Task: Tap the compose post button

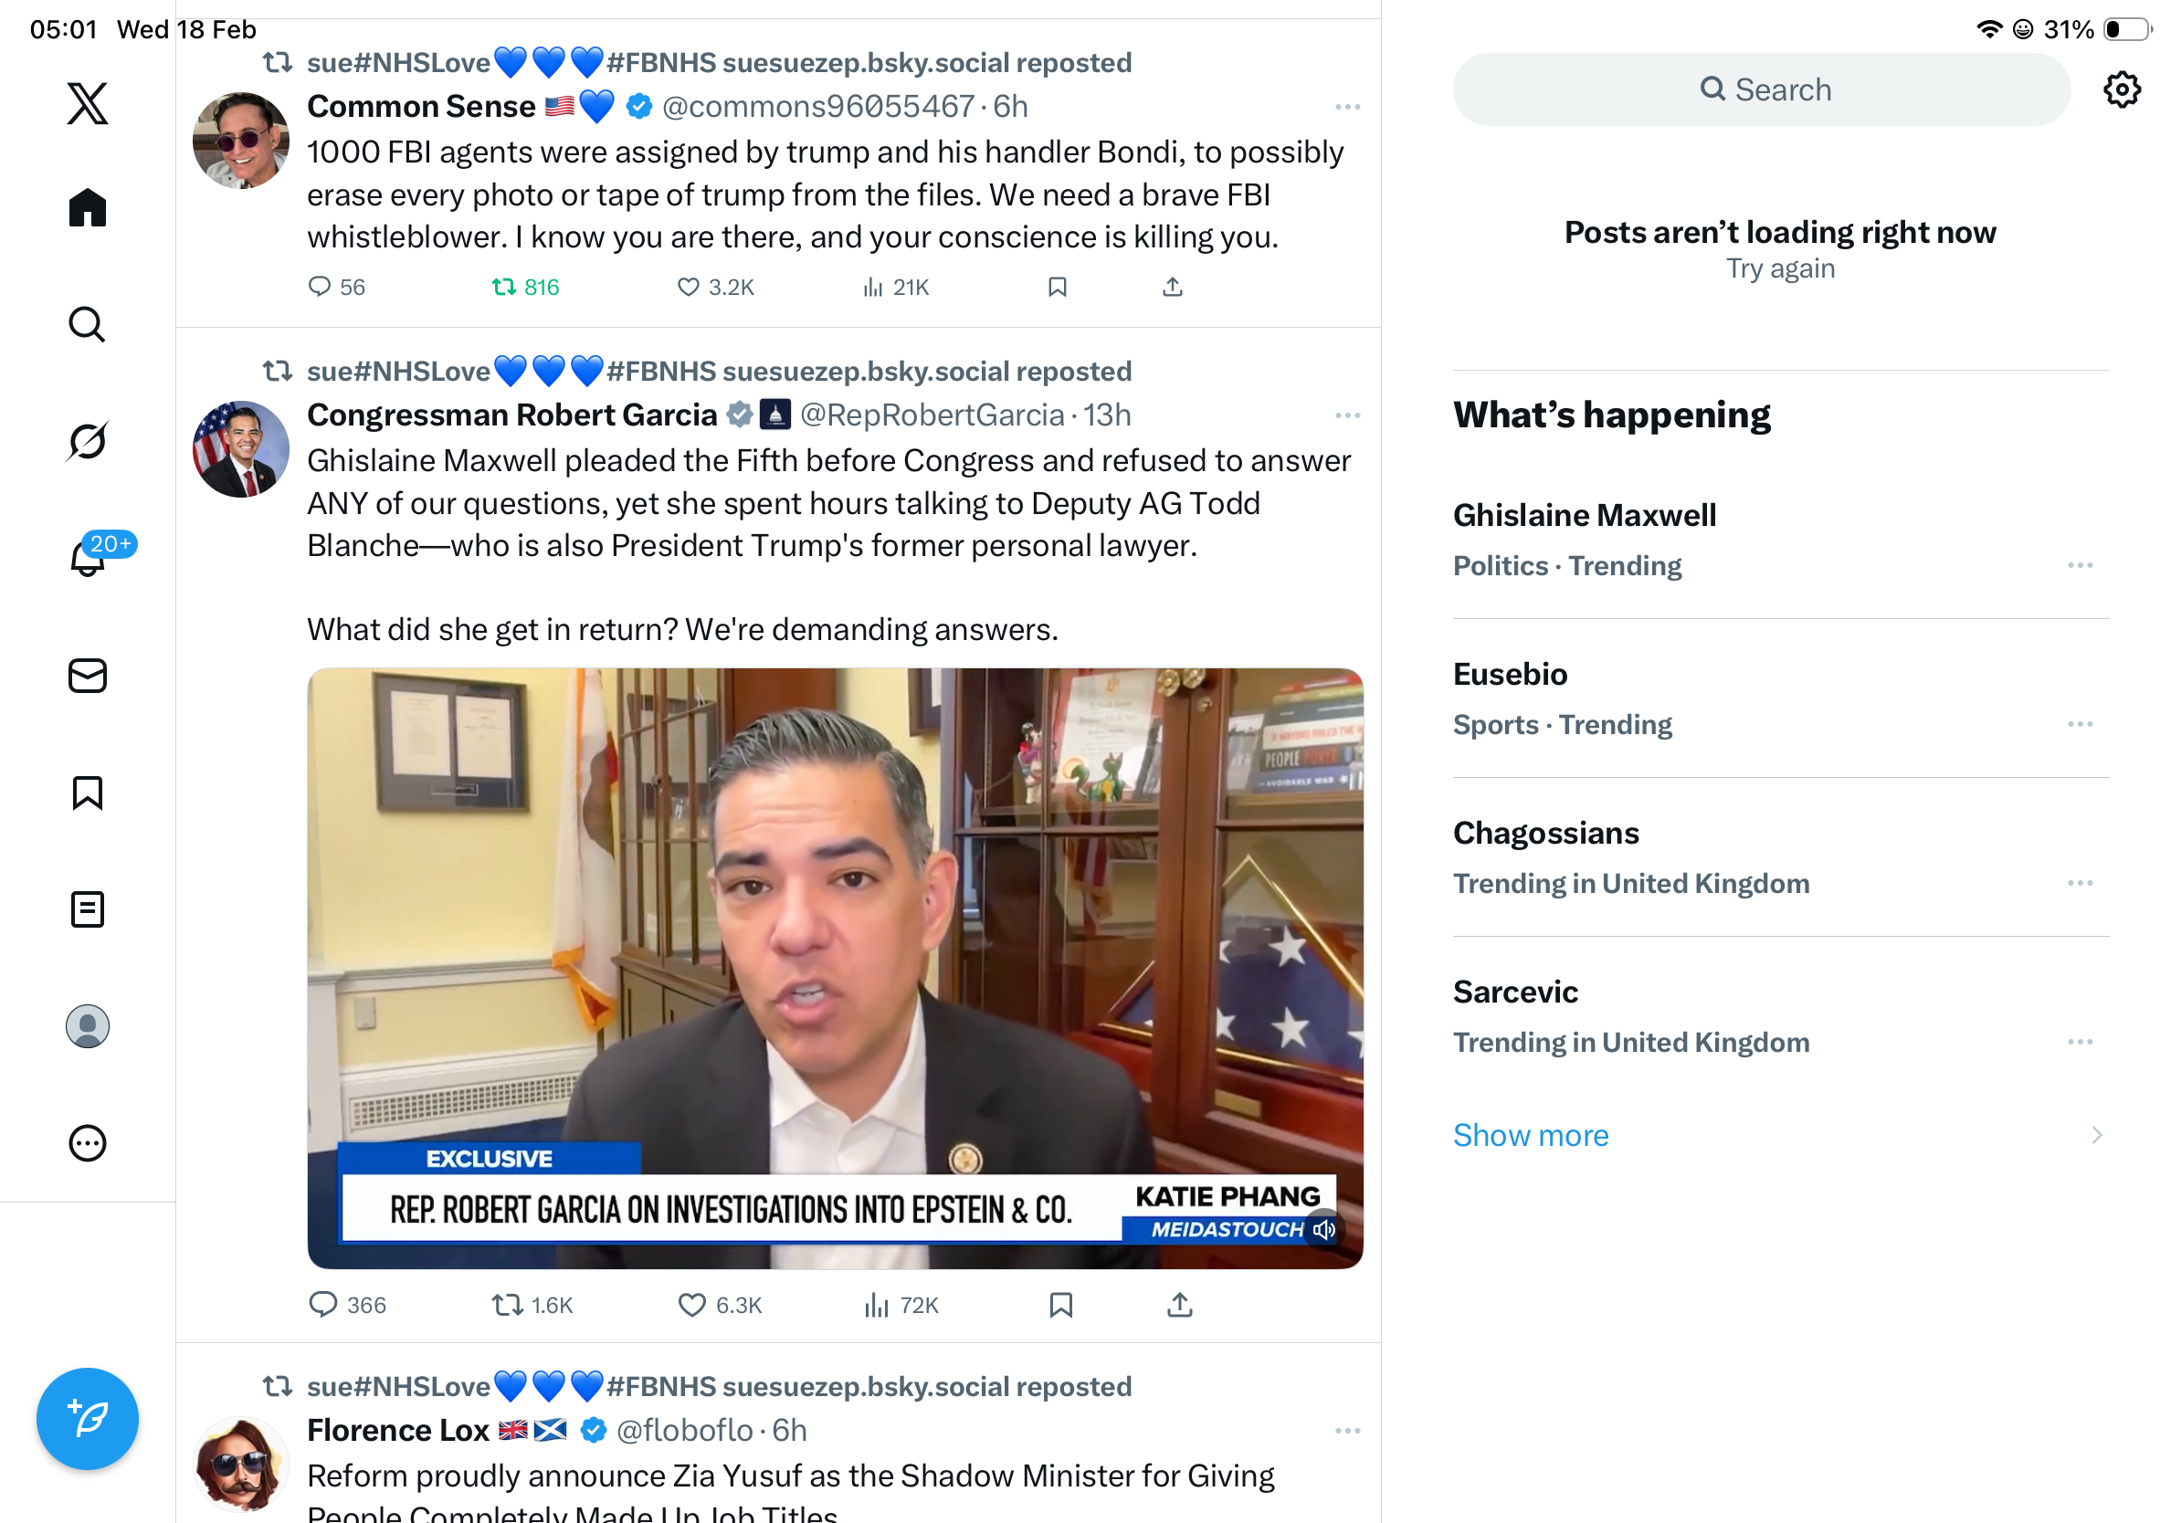Action: coord(88,1418)
